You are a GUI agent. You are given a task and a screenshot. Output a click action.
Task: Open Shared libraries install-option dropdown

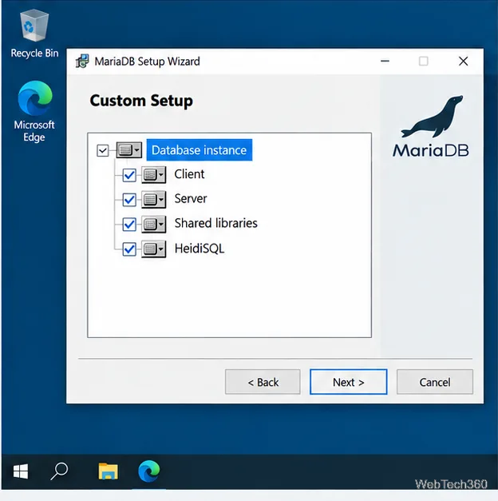coord(154,224)
